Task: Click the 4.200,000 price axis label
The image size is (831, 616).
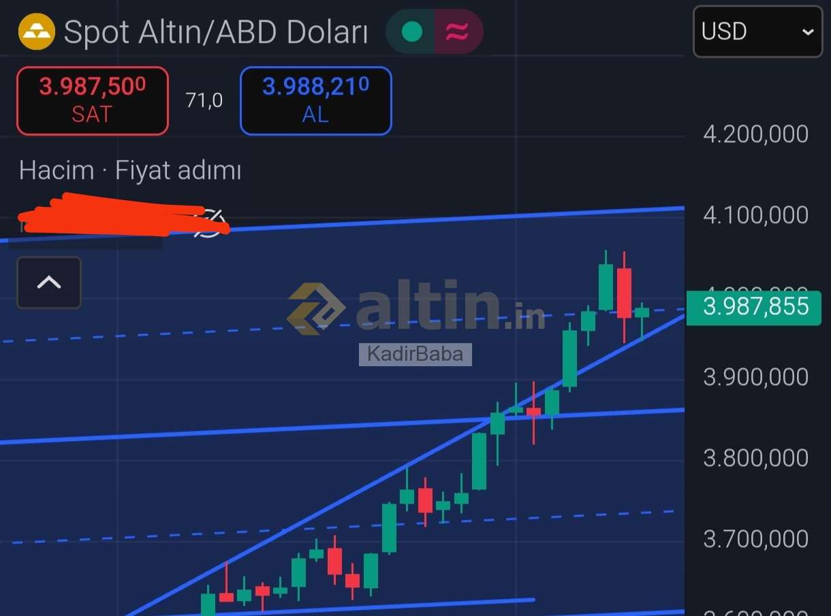Action: tap(756, 134)
